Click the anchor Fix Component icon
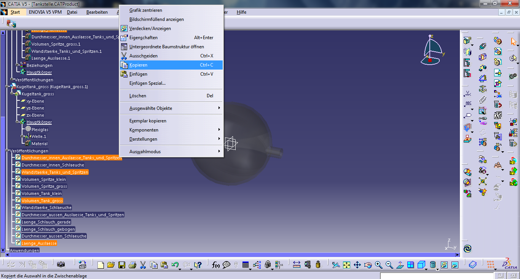Viewport: 520px width, 279px height. (483, 89)
